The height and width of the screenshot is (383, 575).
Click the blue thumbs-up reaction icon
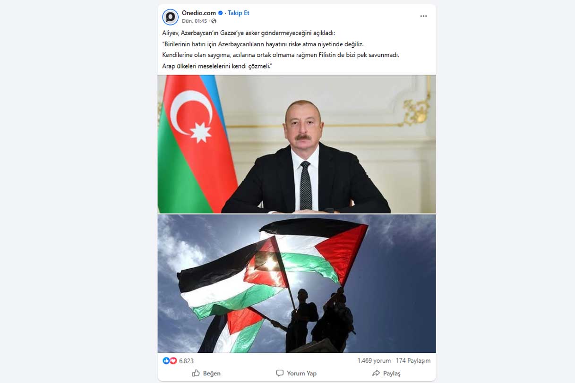(166, 361)
